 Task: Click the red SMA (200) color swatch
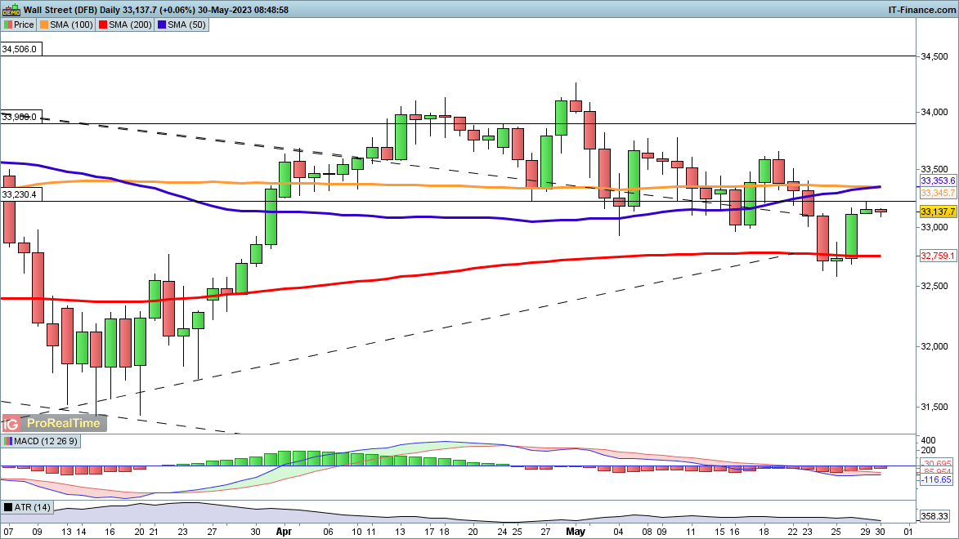103,24
